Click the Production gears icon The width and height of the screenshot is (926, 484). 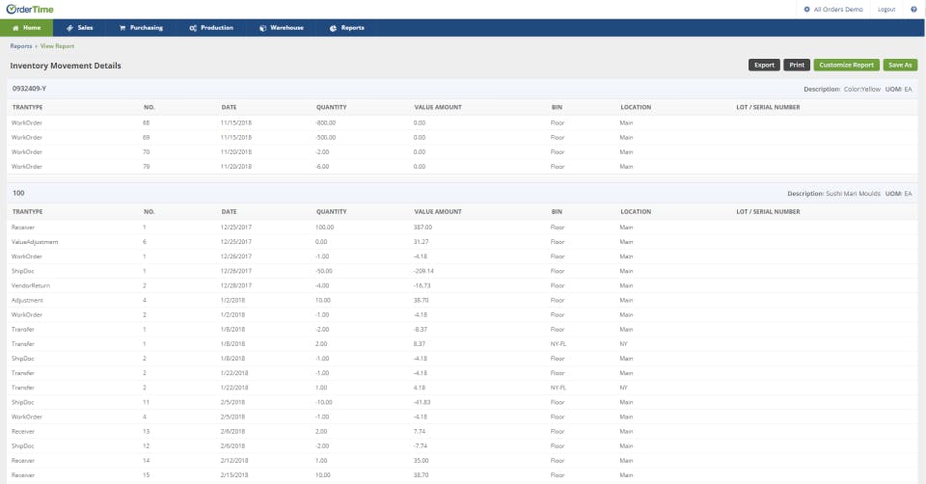coord(193,28)
